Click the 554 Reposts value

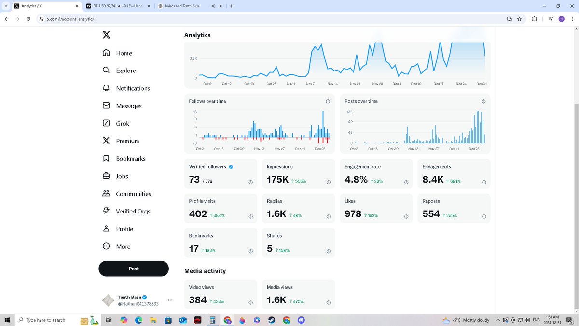pos(431,214)
